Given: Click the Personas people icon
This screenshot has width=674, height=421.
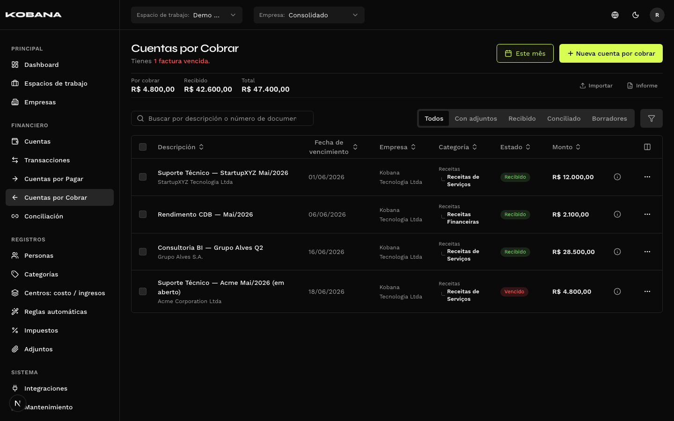Looking at the screenshot, I should pyautogui.click(x=15, y=255).
